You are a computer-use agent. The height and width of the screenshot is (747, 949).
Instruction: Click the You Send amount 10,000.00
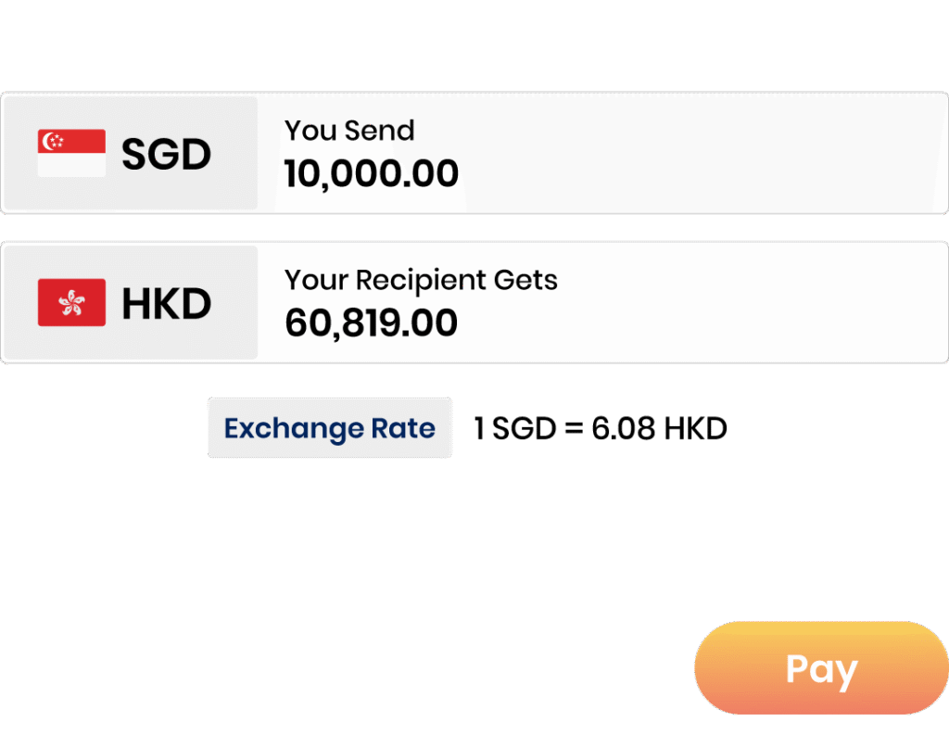(x=371, y=173)
